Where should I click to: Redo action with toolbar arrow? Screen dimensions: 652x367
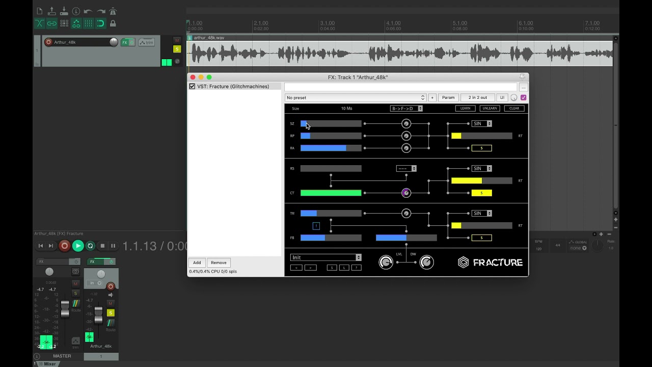coord(101,11)
